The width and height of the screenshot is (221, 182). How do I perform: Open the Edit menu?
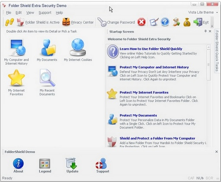[19, 13]
